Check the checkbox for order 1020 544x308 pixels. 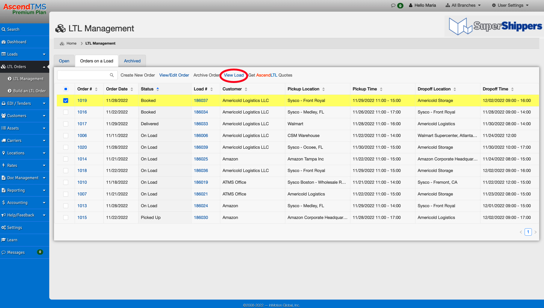pos(66,147)
